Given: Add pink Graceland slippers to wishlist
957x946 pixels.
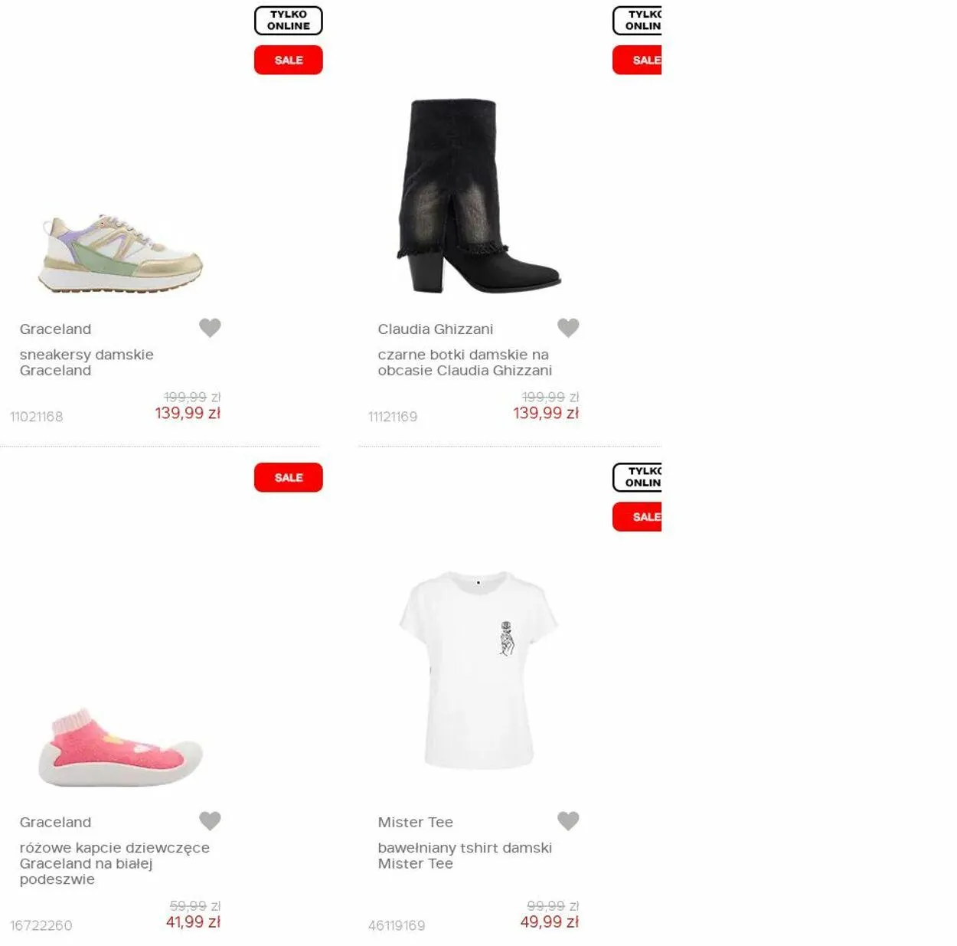Looking at the screenshot, I should [210, 821].
